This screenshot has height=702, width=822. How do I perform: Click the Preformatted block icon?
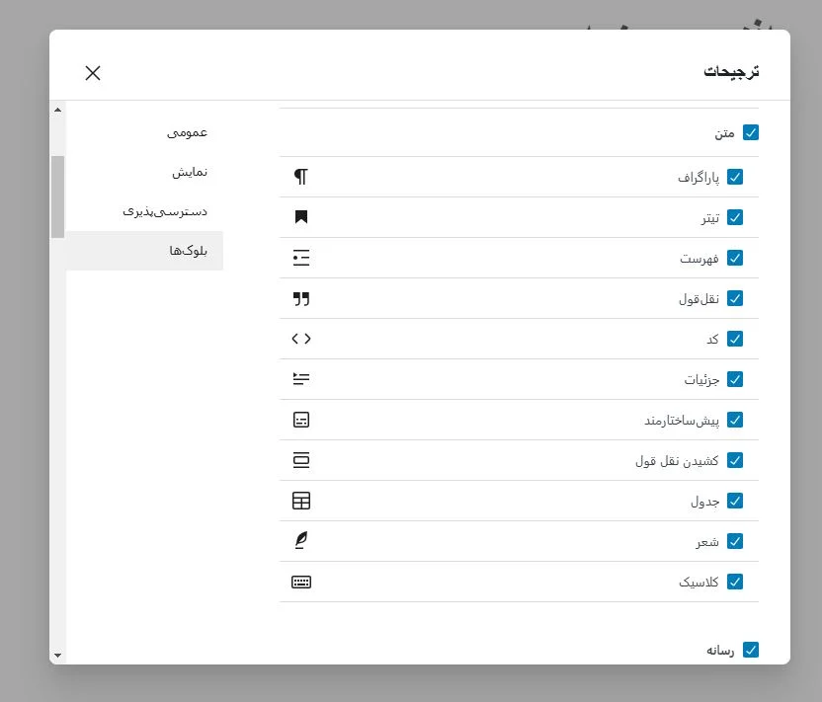pos(301,420)
